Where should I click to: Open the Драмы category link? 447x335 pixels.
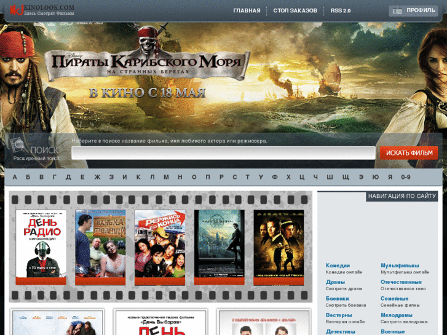pyautogui.click(x=335, y=282)
